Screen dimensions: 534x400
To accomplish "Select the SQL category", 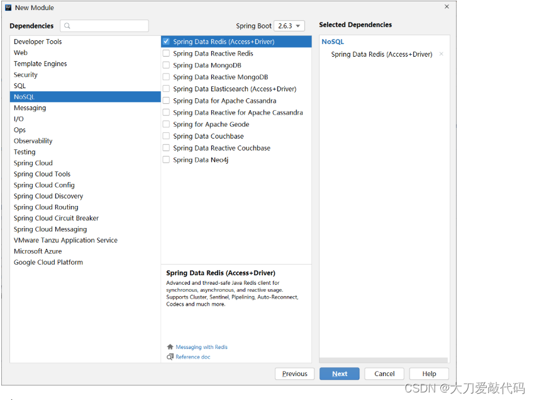I will [85, 86].
